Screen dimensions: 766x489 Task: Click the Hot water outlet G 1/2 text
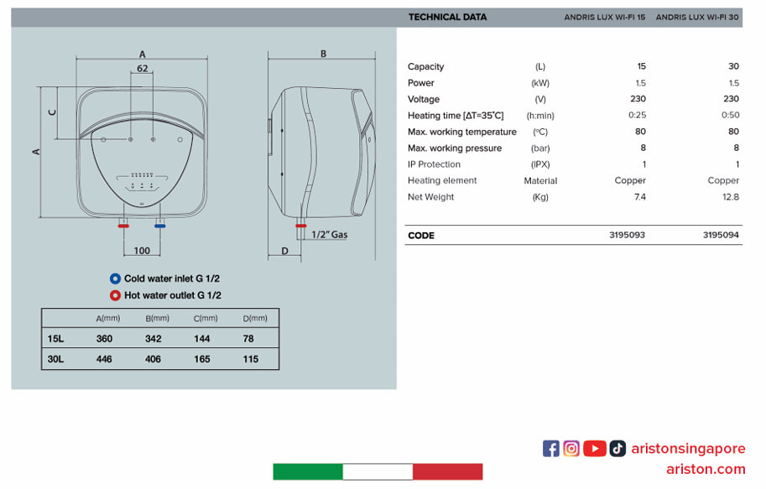(x=173, y=295)
